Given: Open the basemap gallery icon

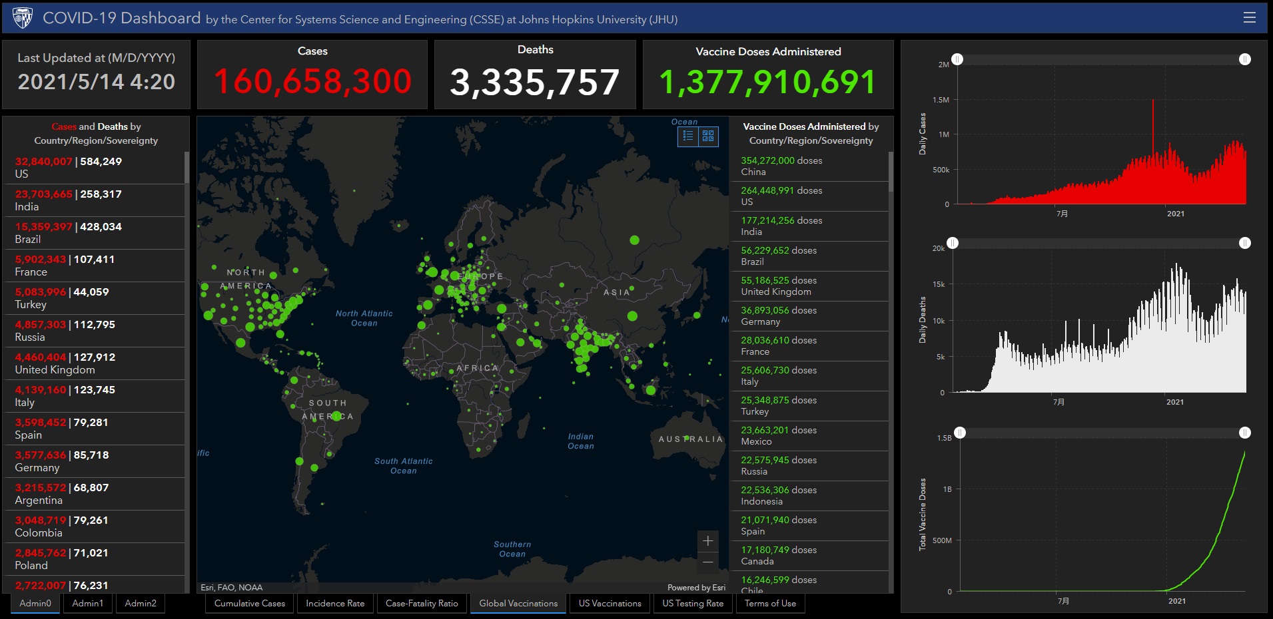Looking at the screenshot, I should click(x=708, y=136).
